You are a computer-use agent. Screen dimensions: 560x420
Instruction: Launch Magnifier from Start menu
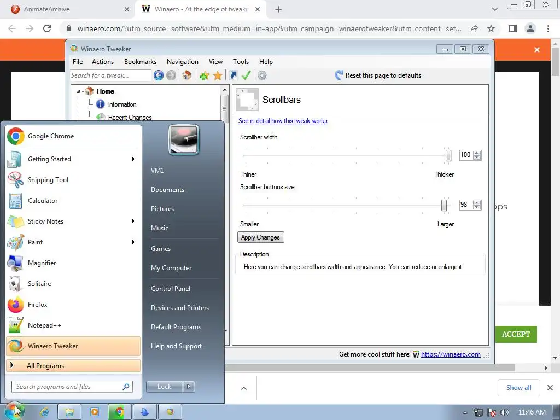point(73,263)
